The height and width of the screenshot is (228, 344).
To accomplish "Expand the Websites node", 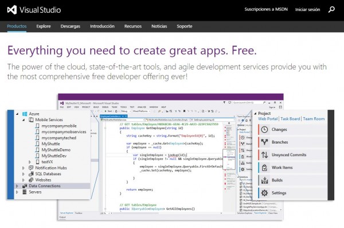I will click(24, 180).
